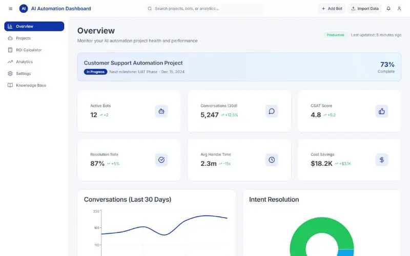Click the book icon beside Knowledge Base
Screen dimensions: 410x256
(10, 85)
